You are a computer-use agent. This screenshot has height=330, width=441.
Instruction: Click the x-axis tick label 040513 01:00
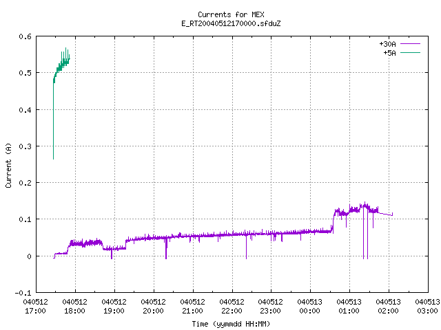click(x=349, y=306)
